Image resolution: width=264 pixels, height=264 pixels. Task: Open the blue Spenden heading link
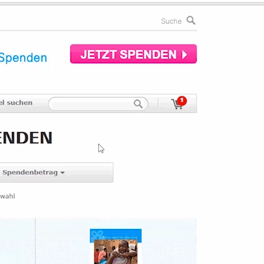pyautogui.click(x=23, y=57)
